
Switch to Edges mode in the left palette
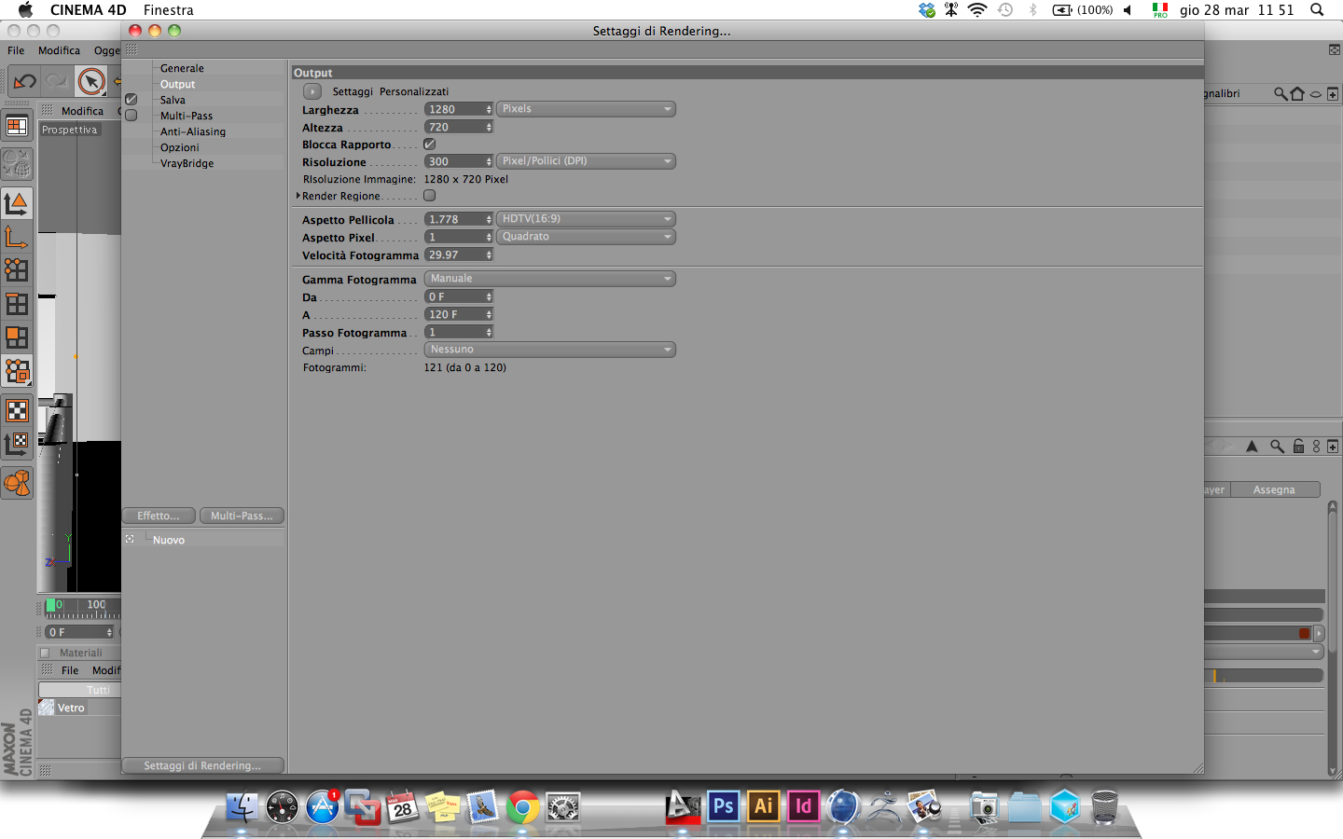(17, 304)
